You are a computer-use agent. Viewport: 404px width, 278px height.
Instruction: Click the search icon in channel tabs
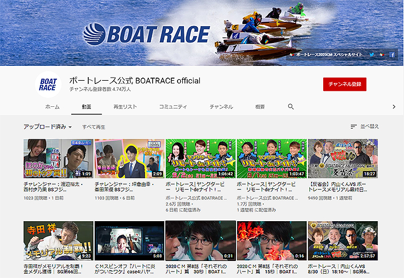point(291,106)
